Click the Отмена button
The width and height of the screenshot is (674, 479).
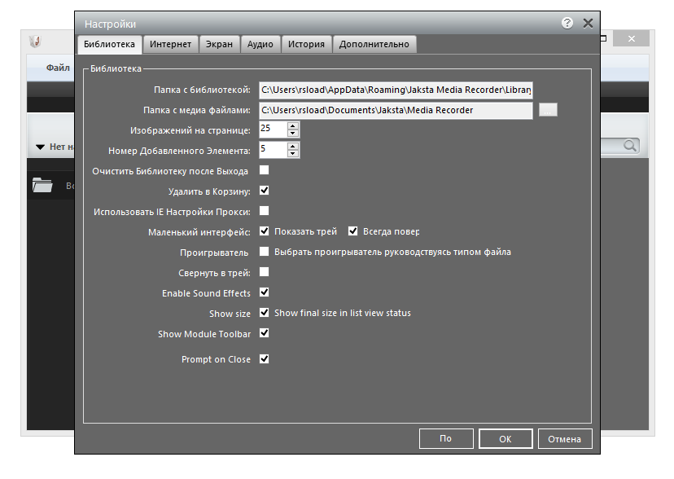point(564,438)
